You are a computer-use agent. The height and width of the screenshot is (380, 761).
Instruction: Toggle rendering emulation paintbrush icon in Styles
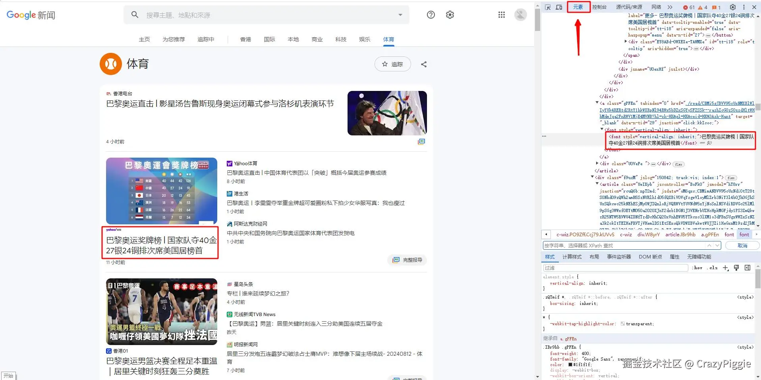pyautogui.click(x=736, y=268)
